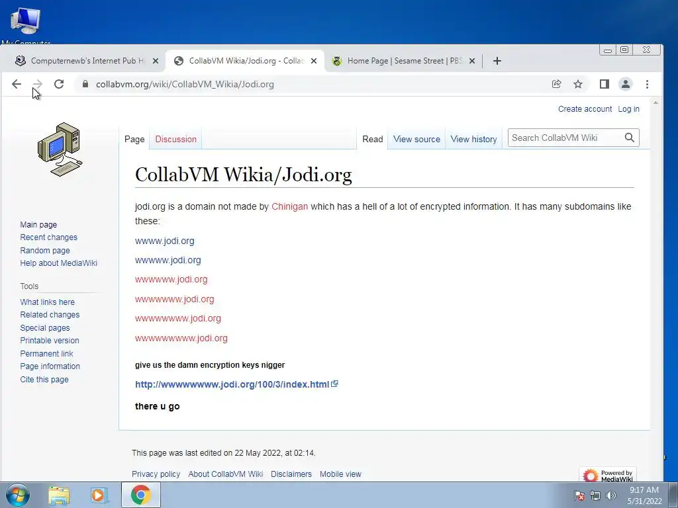Open Special pages link
This screenshot has width=678, height=508.
pos(44,327)
